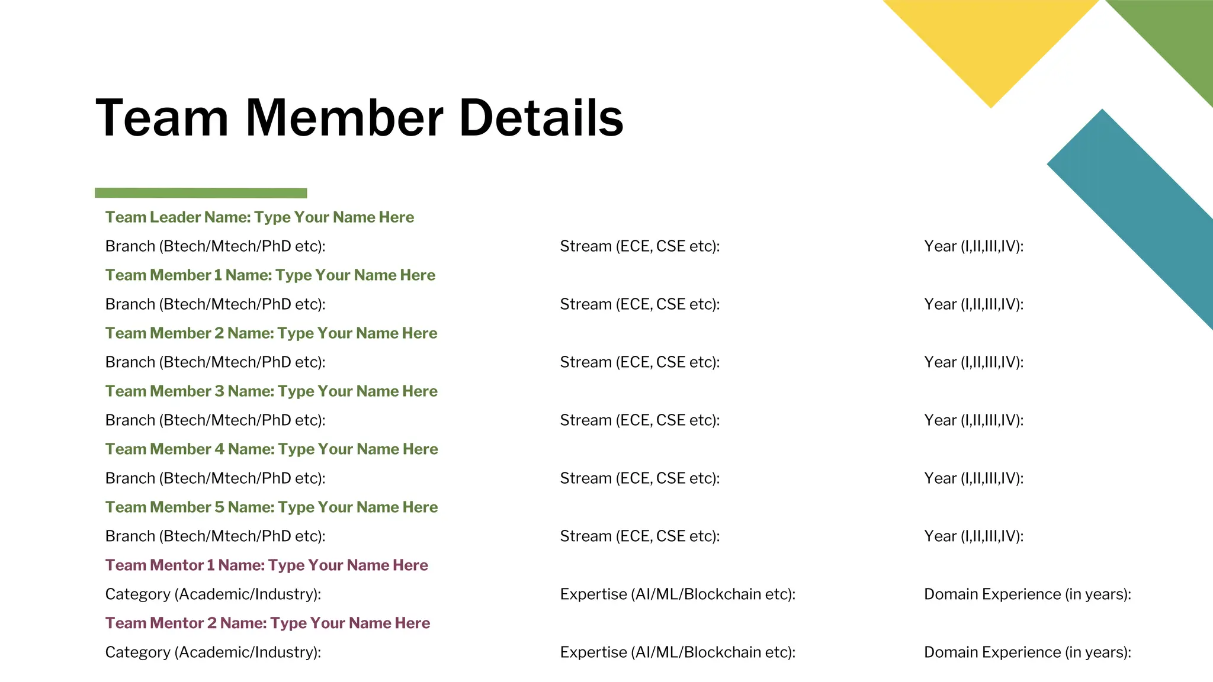The height and width of the screenshot is (682, 1213).
Task: Click the Team Leader's Branch field
Action: pyautogui.click(x=215, y=246)
